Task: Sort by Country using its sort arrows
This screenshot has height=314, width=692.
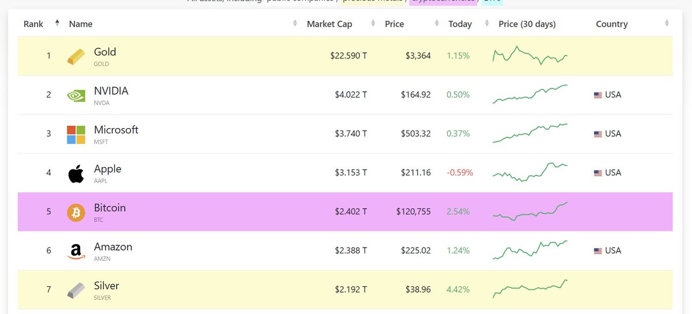Action: pos(667,23)
